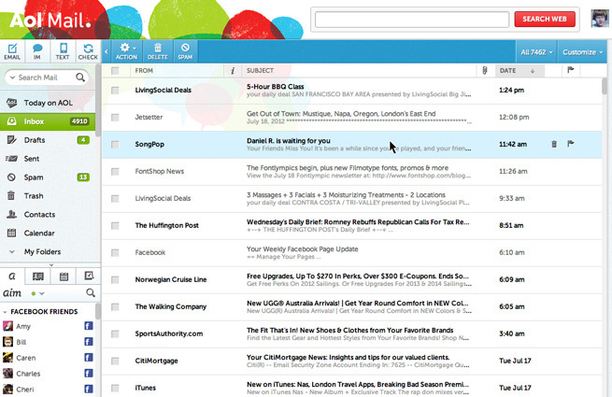612x397 pixels.
Task: Mark message as Spam in toolbar
Action: pyautogui.click(x=185, y=51)
